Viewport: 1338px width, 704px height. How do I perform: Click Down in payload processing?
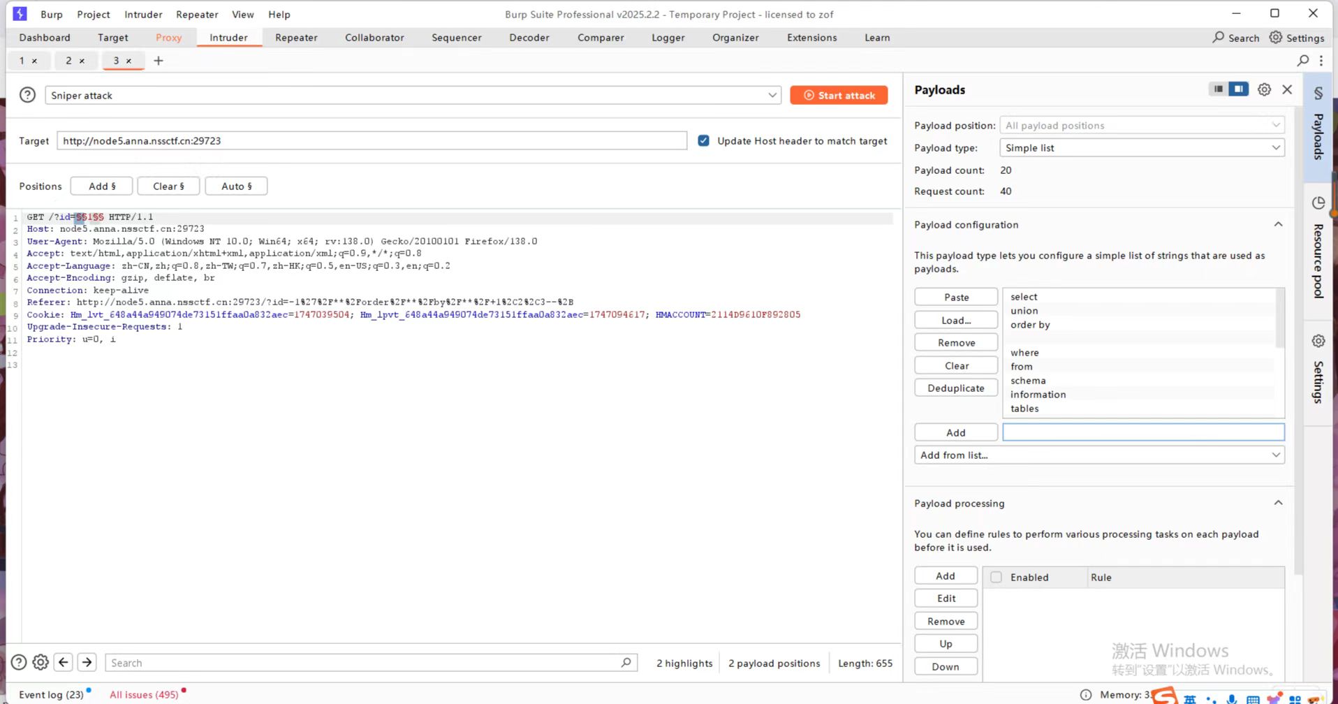946,666
